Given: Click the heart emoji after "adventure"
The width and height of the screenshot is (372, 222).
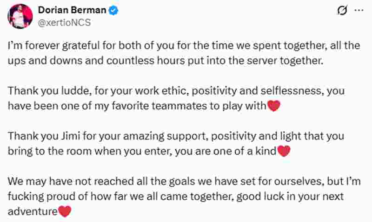Looking at the screenshot, I should [65, 211].
